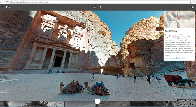Click the white ground navigation arrow
The height and width of the screenshot is (107, 196).
tap(5, 91)
